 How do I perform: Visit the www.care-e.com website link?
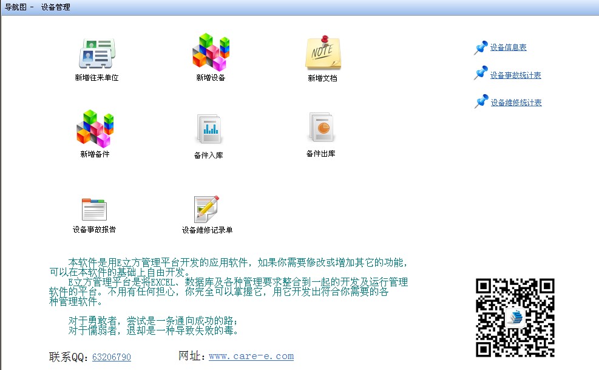click(x=251, y=356)
